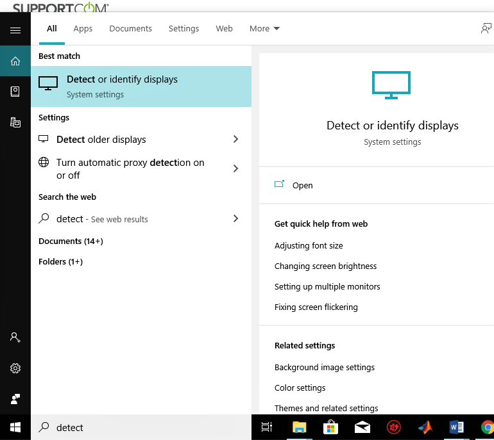Click the Open arrow icon in preview
This screenshot has height=440, width=494.
tap(279, 184)
